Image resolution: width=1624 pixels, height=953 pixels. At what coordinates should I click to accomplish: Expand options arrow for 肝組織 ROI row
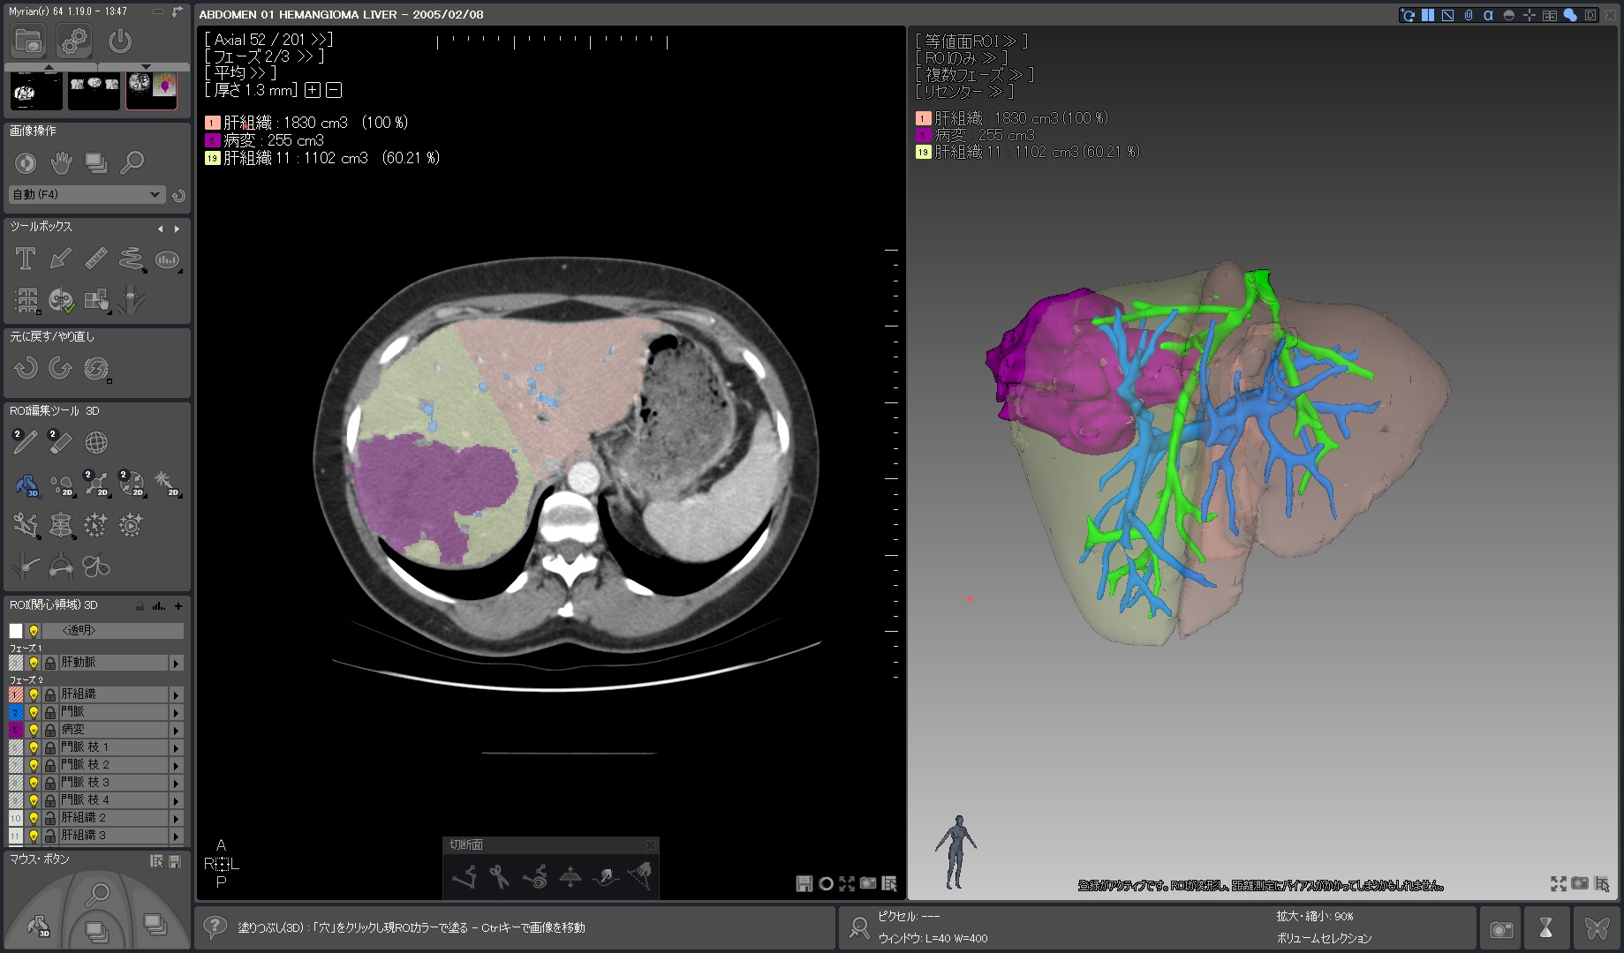(176, 695)
